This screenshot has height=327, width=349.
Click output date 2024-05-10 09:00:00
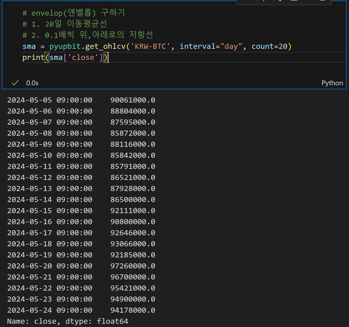pos(50,155)
